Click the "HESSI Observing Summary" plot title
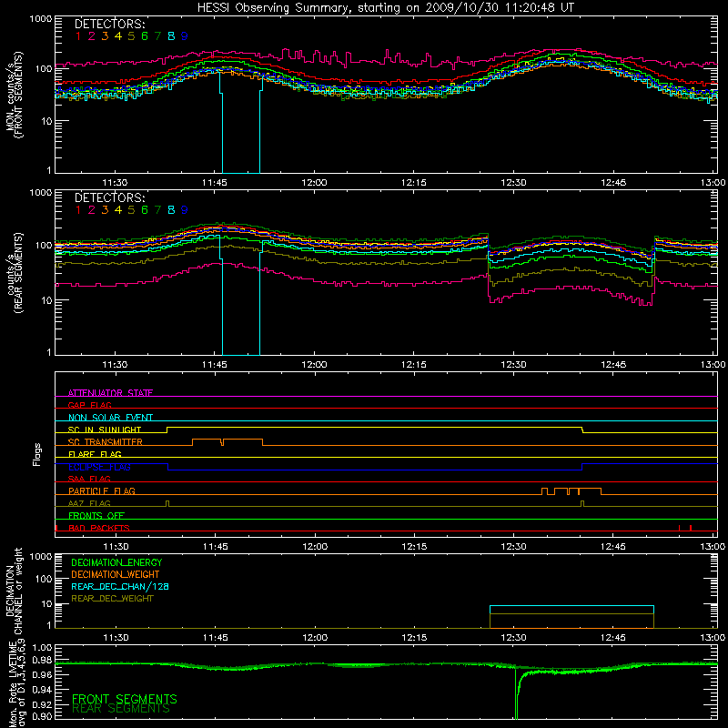728x728 pixels. tap(386, 7)
